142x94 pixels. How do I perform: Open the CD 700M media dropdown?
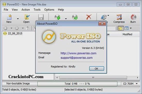[130, 84]
